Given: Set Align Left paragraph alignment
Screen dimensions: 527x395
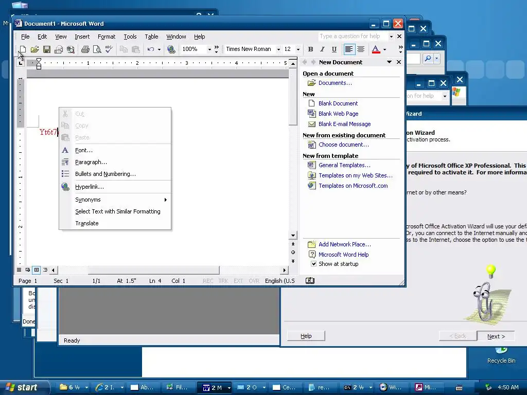Looking at the screenshot, I should 348,49.
